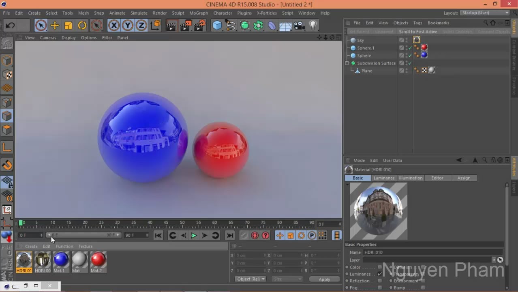The width and height of the screenshot is (518, 292).
Task: Open the deformer objects palette
Action: 272,26
